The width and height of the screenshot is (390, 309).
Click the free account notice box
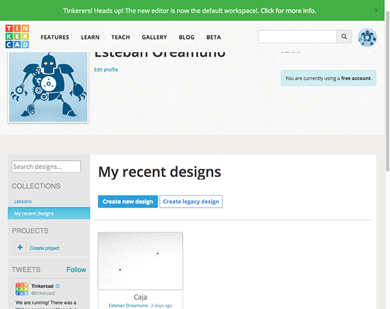[328, 78]
